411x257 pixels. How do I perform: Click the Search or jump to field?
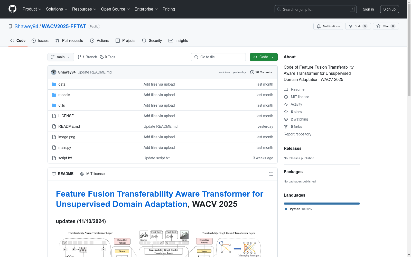click(315, 9)
